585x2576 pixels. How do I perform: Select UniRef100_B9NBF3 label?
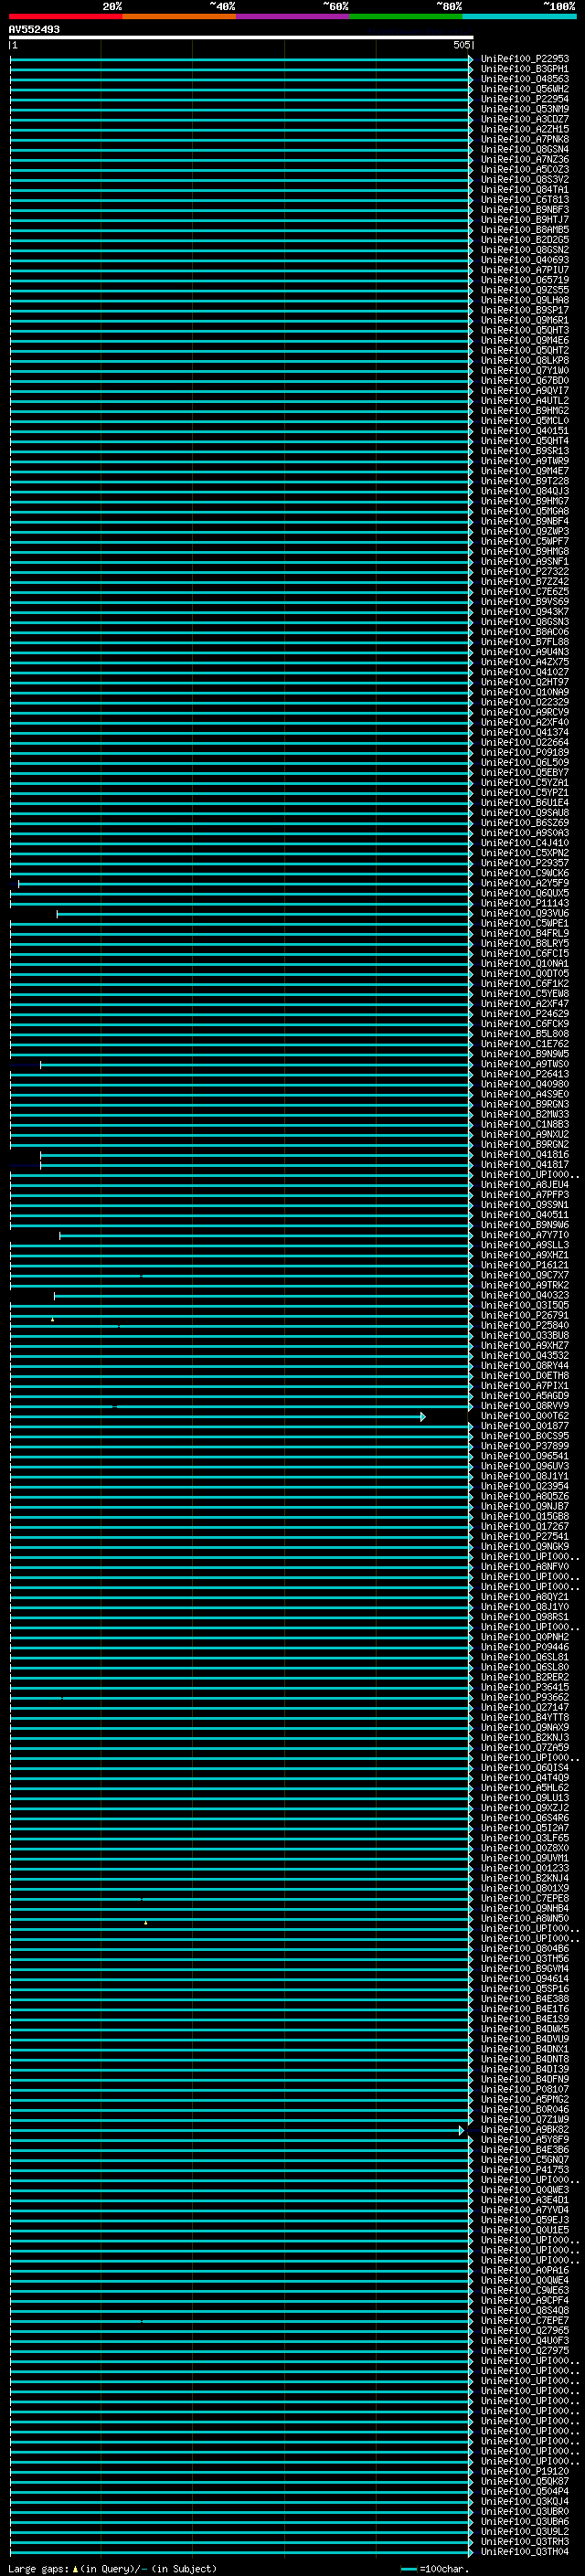click(x=524, y=210)
